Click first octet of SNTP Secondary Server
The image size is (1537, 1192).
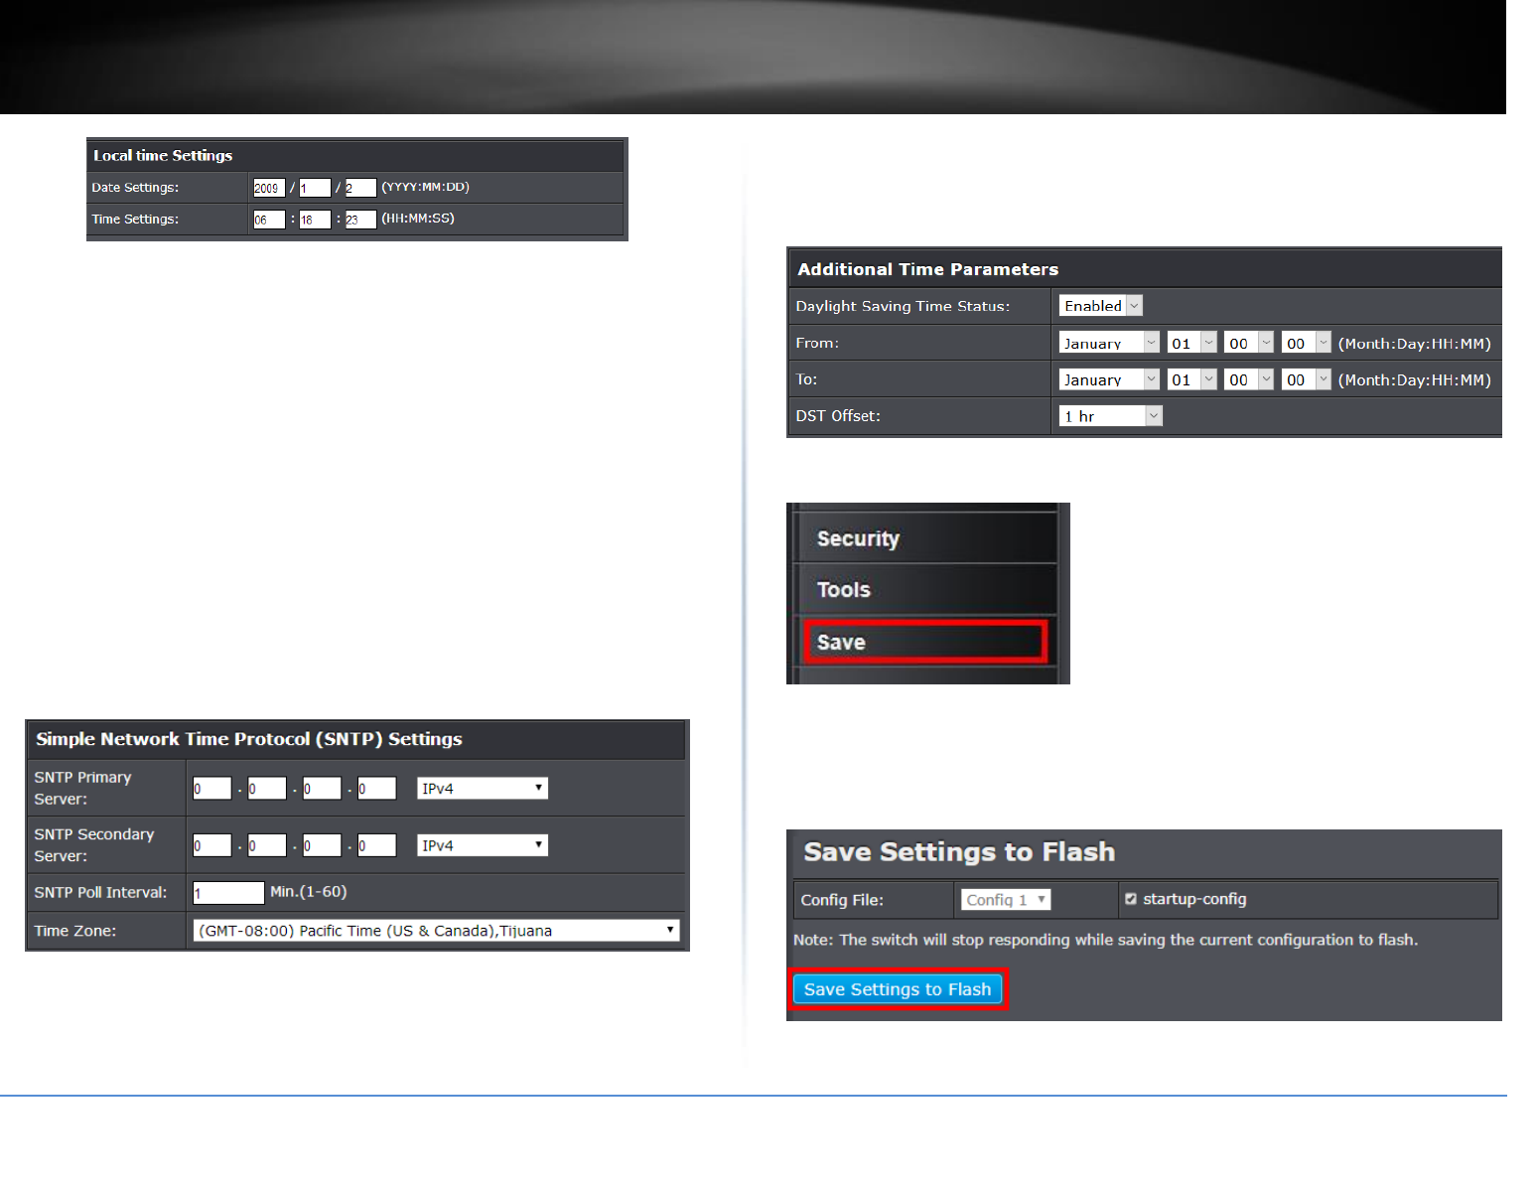click(212, 845)
